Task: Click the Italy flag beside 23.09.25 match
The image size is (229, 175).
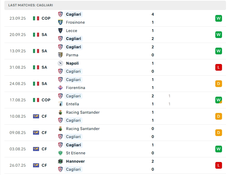Action: click(x=36, y=18)
